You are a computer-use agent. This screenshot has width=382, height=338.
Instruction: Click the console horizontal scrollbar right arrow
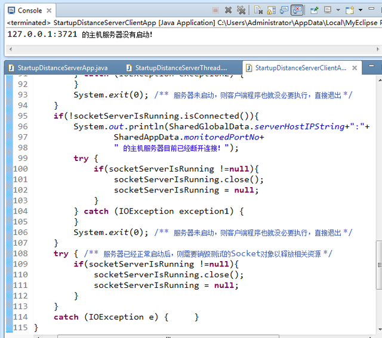pos(377,49)
